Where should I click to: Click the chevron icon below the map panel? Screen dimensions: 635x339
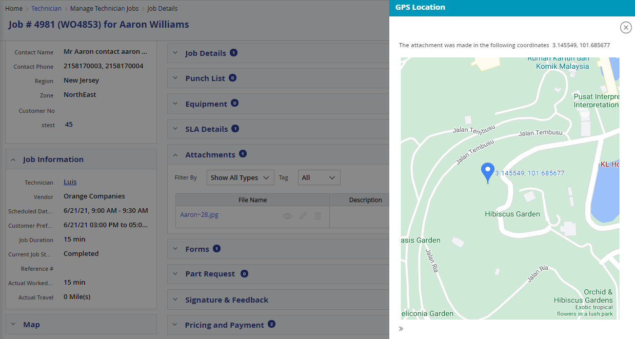401,329
